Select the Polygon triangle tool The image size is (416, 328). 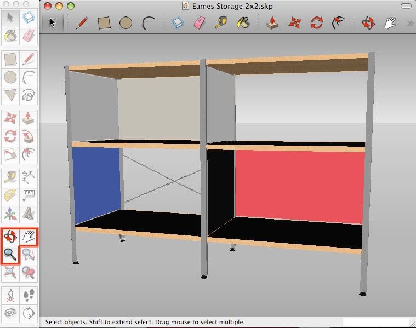10,95
